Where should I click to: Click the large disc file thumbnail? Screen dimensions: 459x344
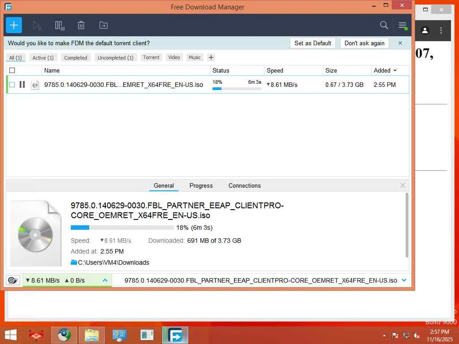point(36,233)
